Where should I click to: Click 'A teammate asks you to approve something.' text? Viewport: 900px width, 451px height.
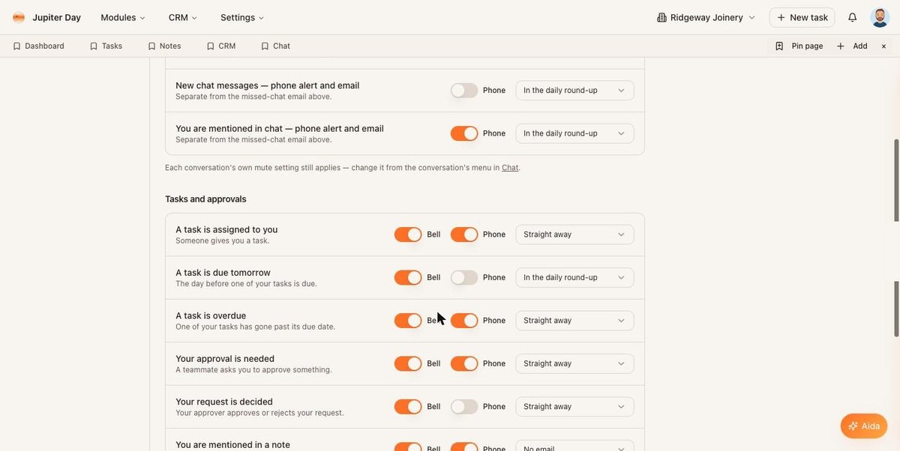pyautogui.click(x=253, y=370)
